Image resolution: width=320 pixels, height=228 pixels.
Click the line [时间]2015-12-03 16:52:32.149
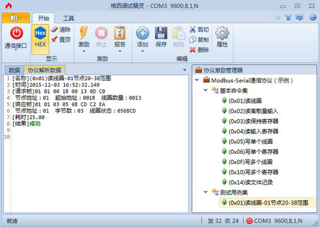pos(56,85)
